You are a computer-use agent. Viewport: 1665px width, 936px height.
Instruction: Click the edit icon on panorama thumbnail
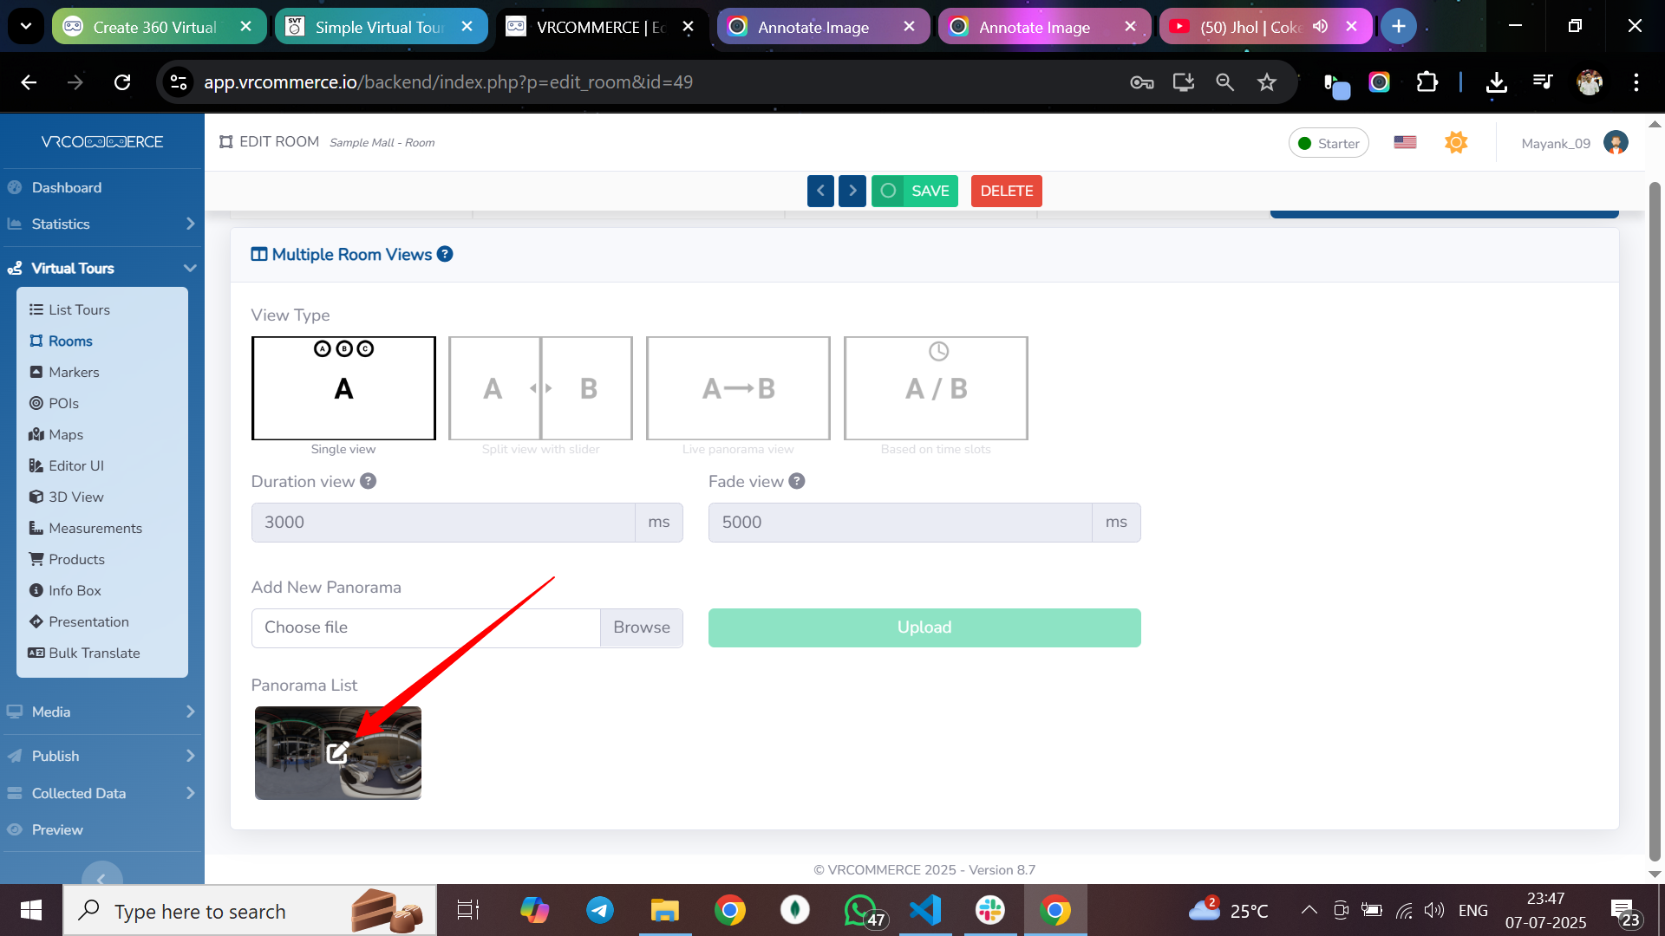point(337,753)
